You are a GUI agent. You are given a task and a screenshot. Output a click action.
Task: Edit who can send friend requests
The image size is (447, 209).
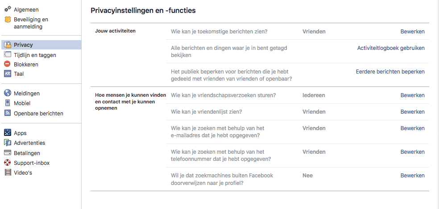pyautogui.click(x=412, y=95)
